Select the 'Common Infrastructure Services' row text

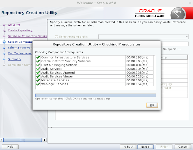[x=65, y=57]
